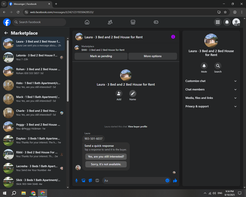Open the Chrome three-dot menu
Viewport: 246px width, 197px height.
pos(242,12)
